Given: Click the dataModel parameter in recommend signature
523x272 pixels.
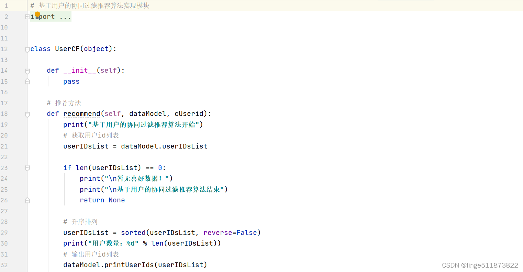Looking at the screenshot, I should point(148,114).
